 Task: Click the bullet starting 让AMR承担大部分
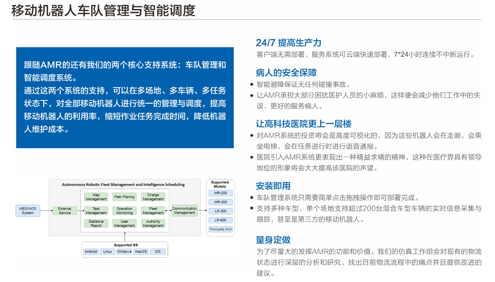368,101
